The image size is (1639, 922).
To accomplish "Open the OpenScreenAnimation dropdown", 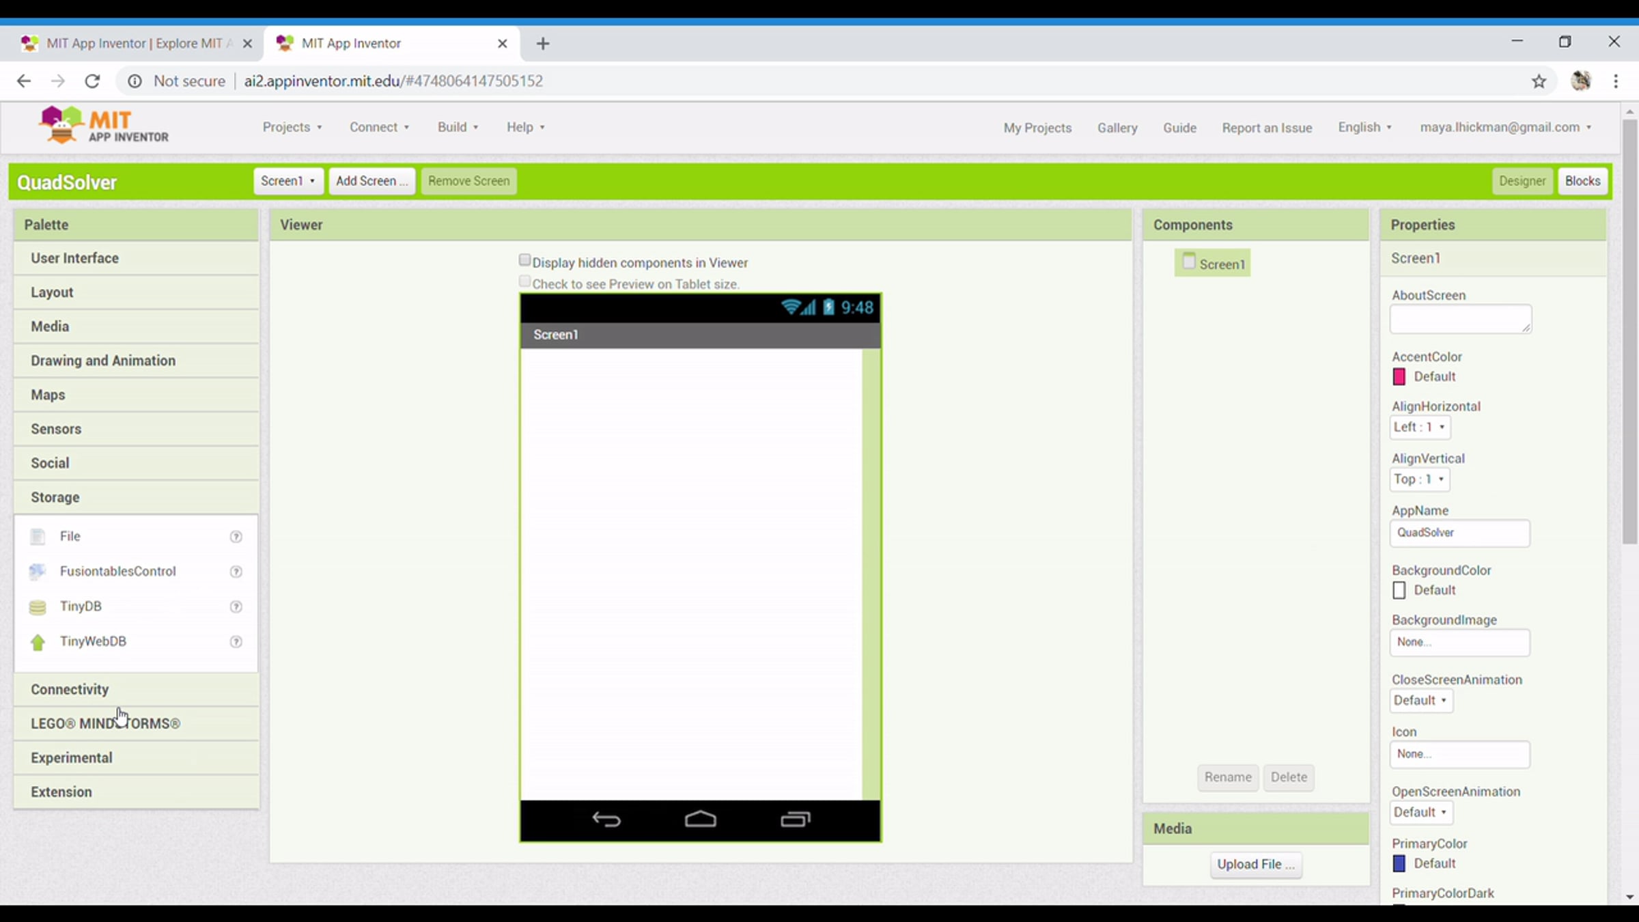I will tap(1421, 813).
